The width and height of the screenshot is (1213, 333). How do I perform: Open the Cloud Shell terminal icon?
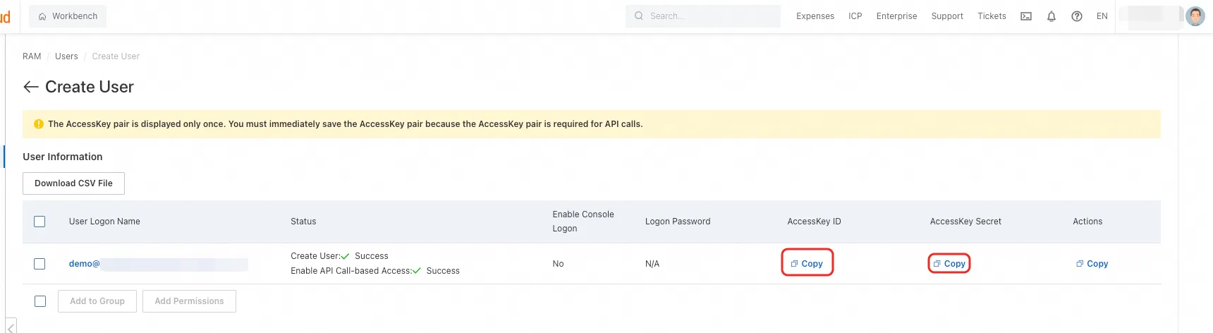click(x=1026, y=16)
